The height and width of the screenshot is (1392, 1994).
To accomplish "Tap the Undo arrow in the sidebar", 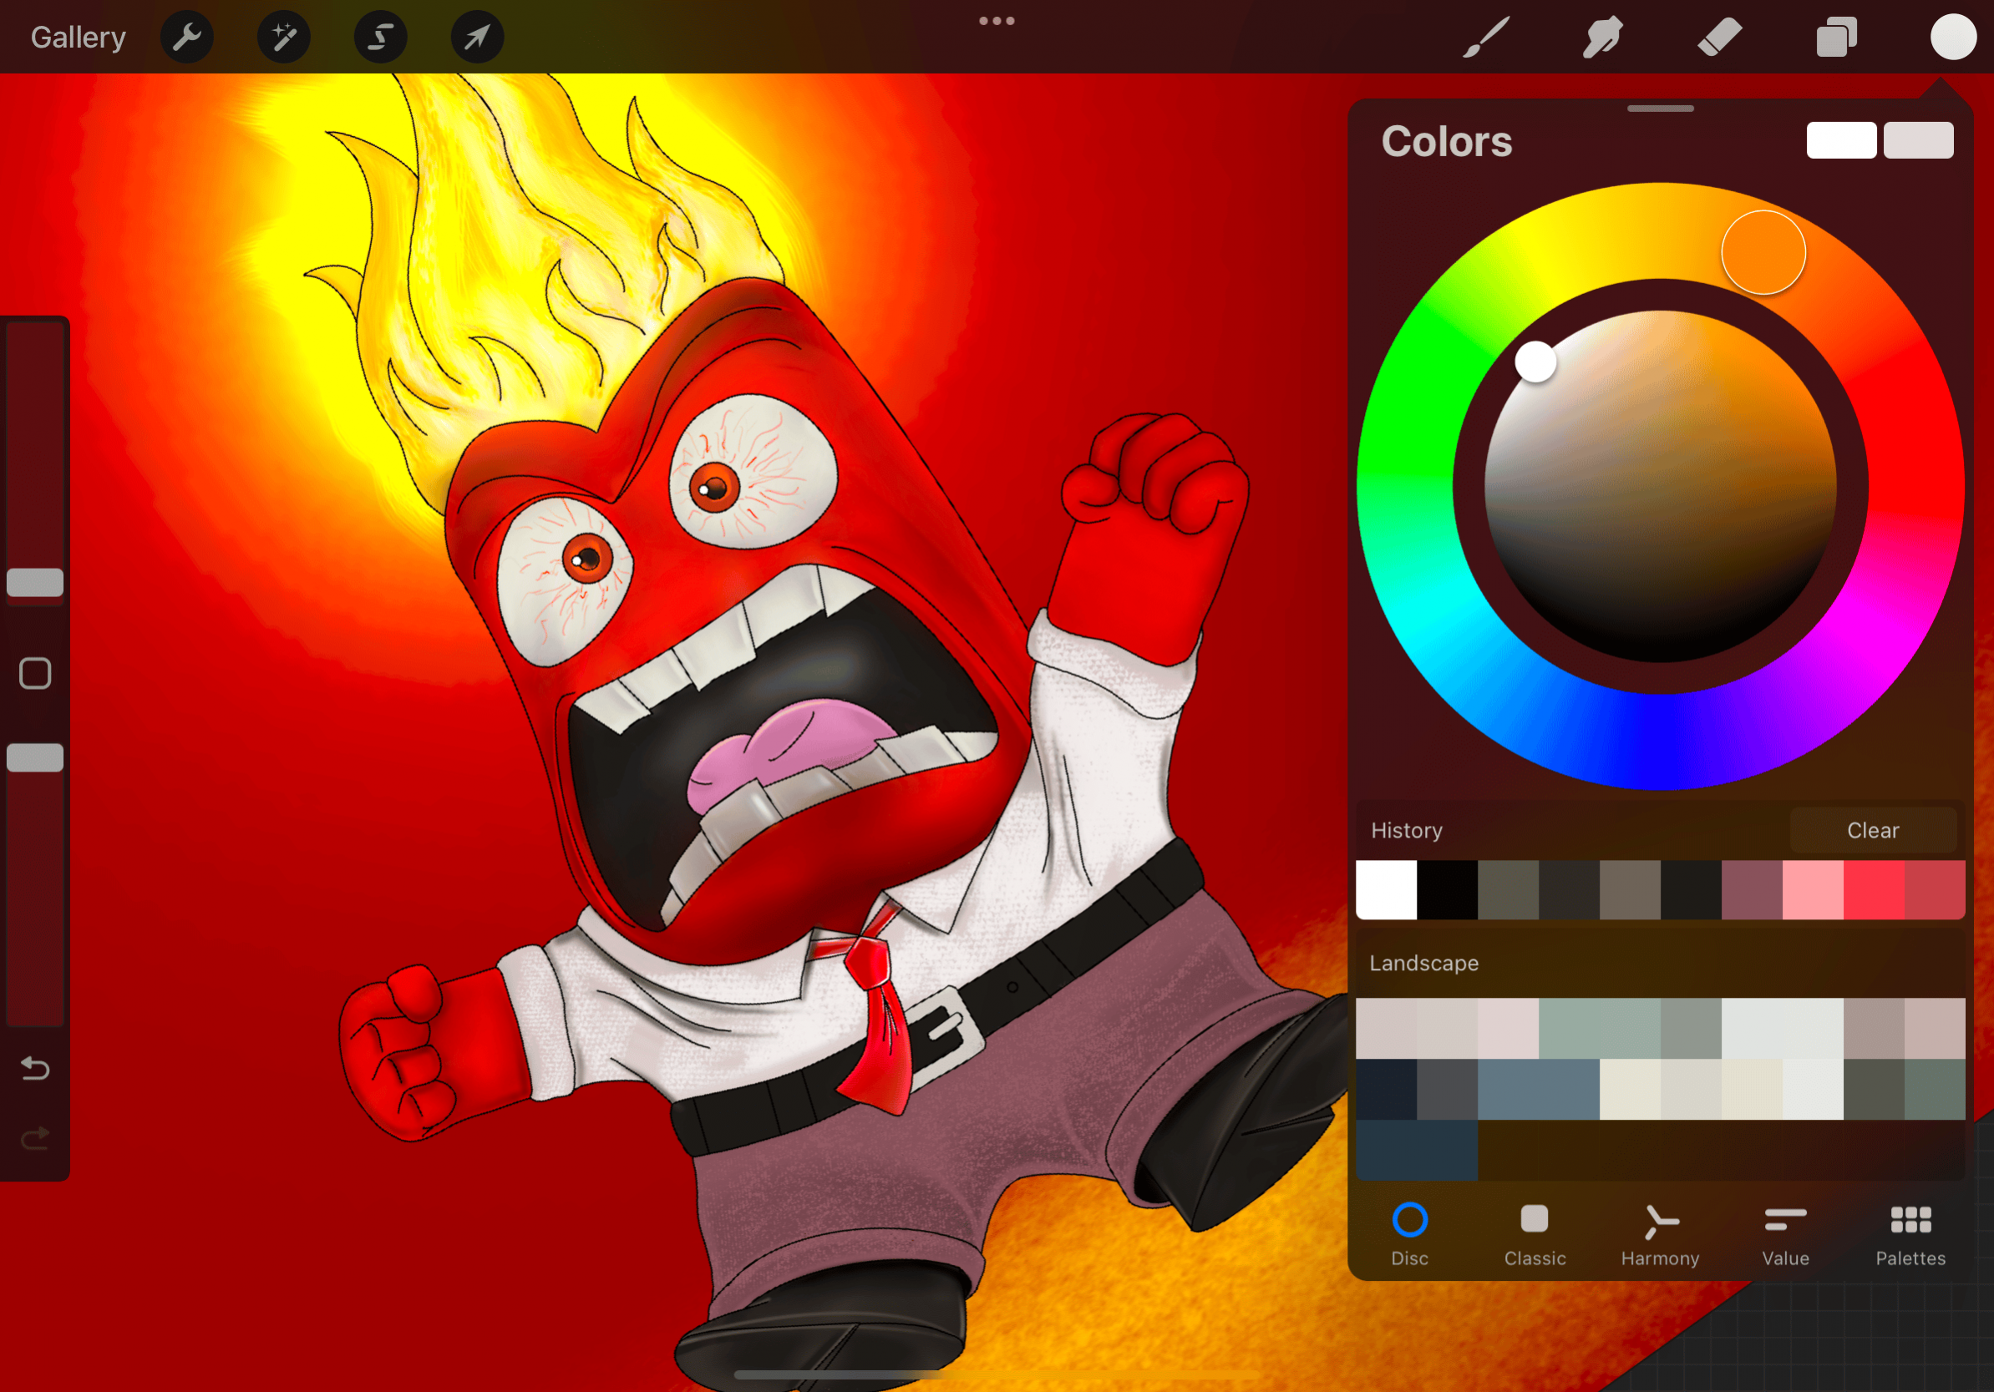I will point(35,1068).
